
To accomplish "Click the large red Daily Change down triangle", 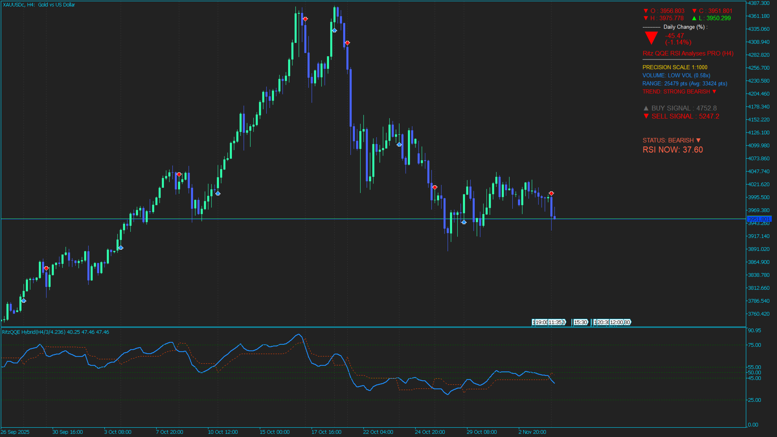I will point(651,38).
